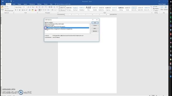Screen dimensions: 172x96
Task: Click the Add... button
Action: [95, 29]
